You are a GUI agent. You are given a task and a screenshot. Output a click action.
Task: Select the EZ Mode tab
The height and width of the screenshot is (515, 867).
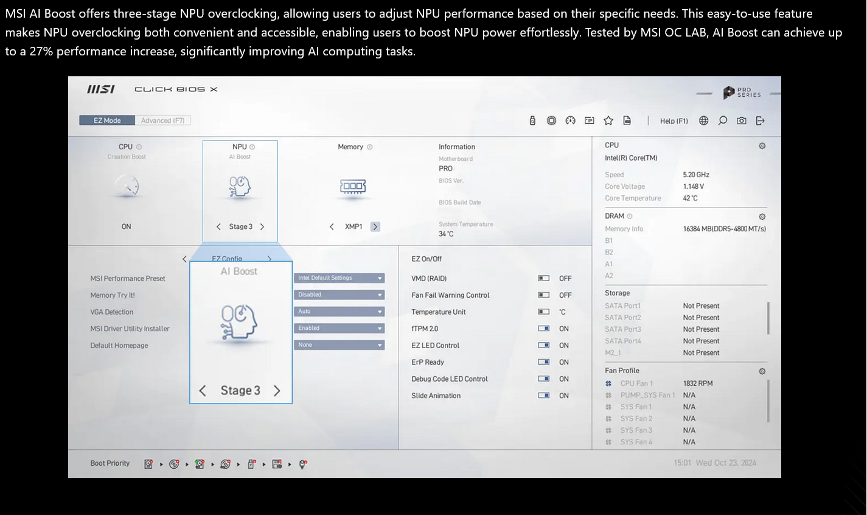tap(107, 121)
